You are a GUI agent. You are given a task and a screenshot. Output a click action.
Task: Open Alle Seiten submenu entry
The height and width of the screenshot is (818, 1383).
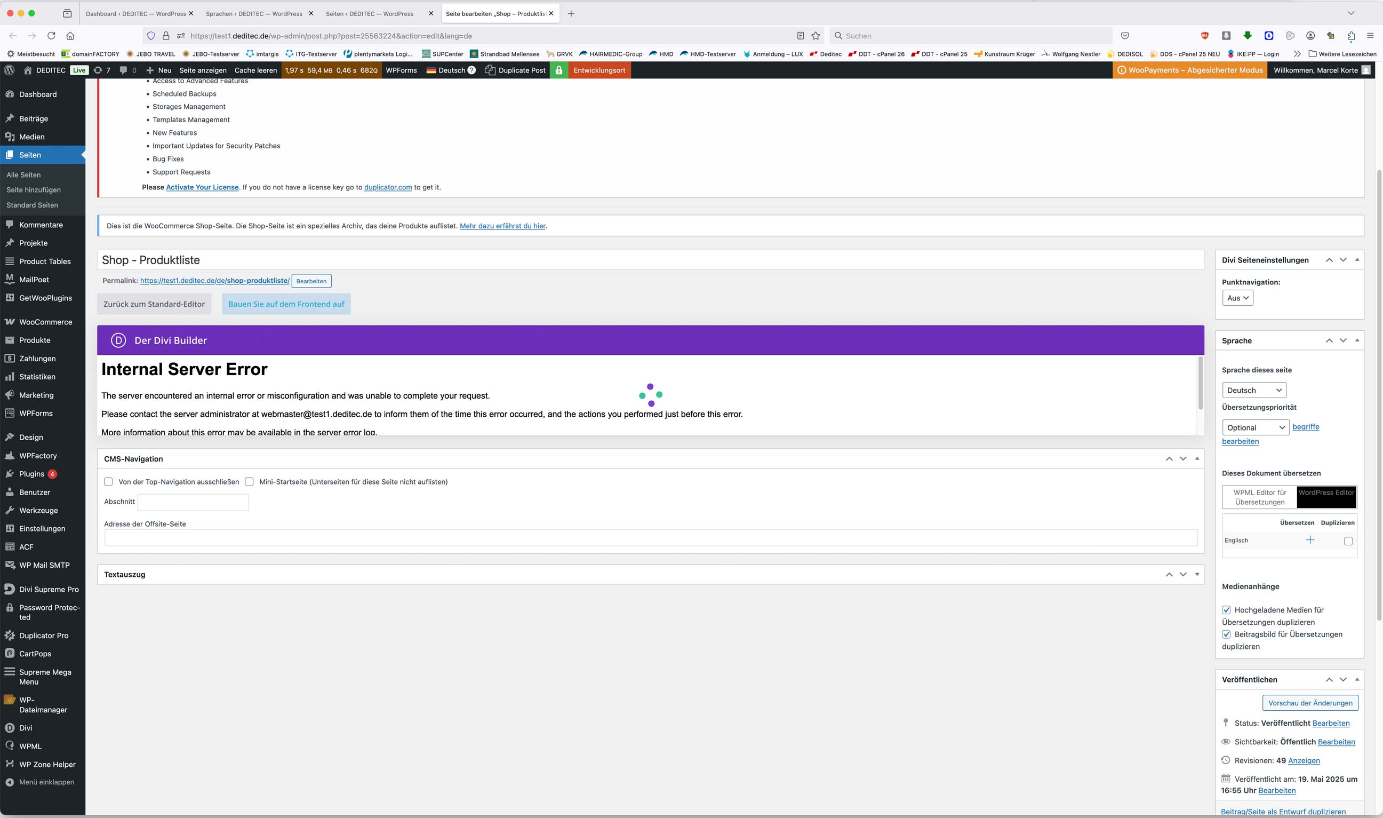tap(23, 174)
